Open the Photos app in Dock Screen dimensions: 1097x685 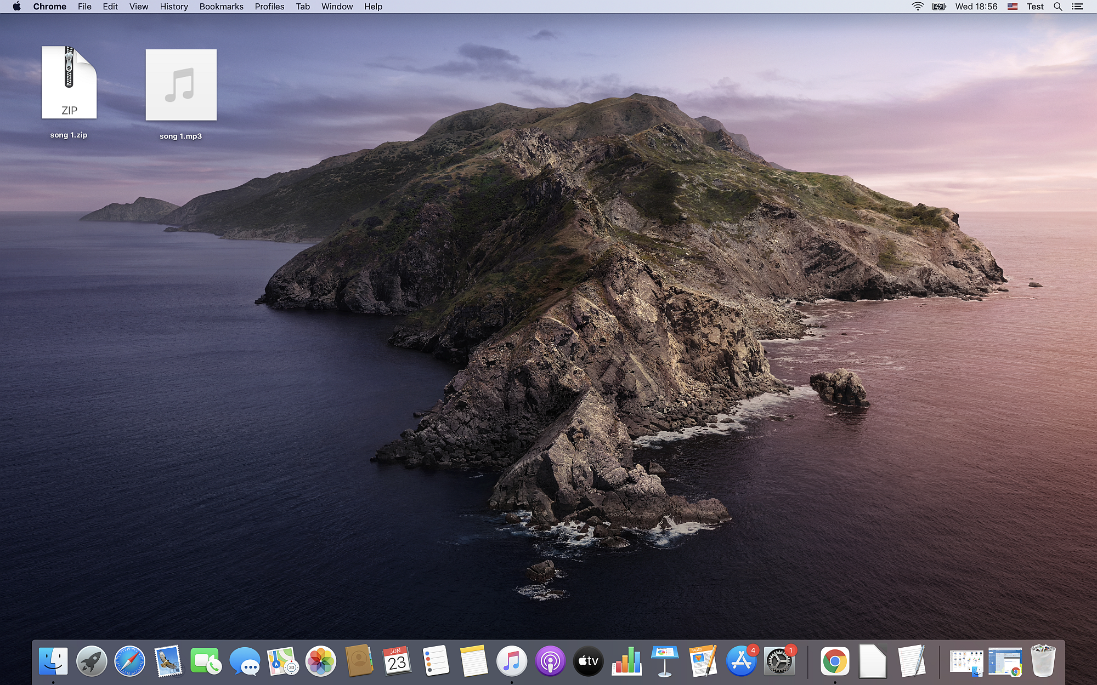320,661
